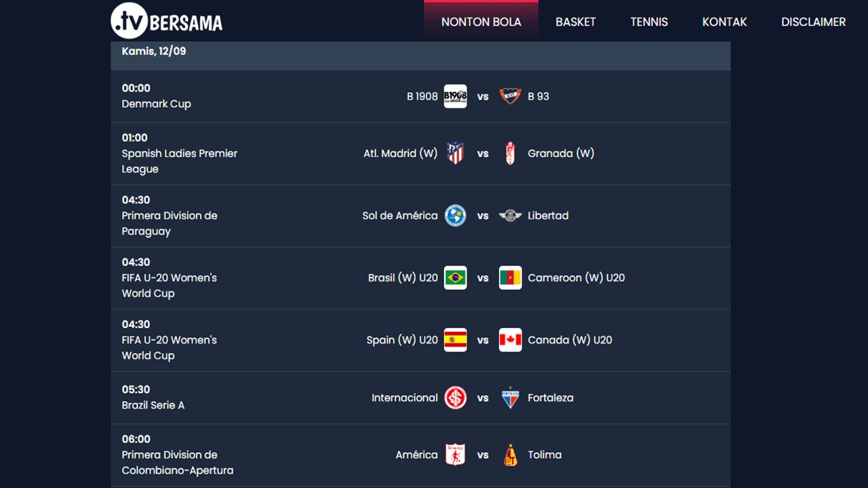The height and width of the screenshot is (488, 868).
Task: Click the Brasil flag icon
Action: (455, 278)
